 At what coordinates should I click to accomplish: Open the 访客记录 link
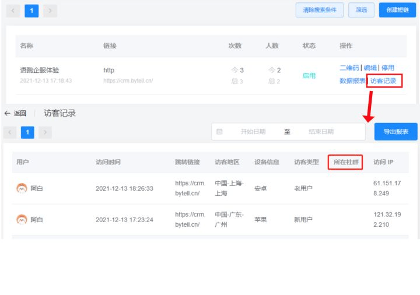pos(384,81)
